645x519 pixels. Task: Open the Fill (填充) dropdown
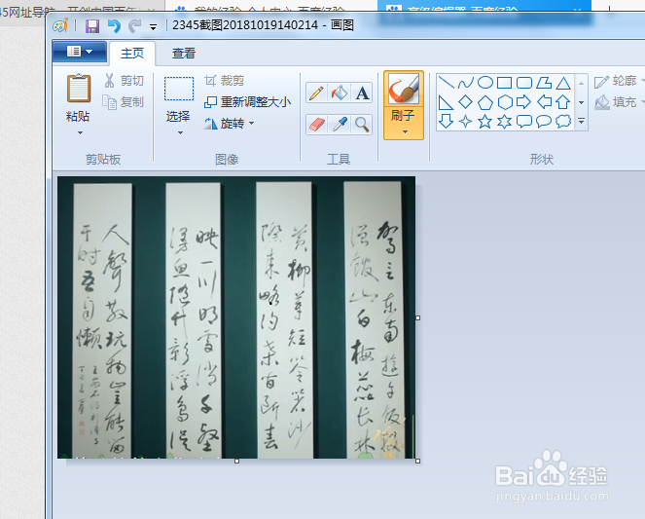619,102
